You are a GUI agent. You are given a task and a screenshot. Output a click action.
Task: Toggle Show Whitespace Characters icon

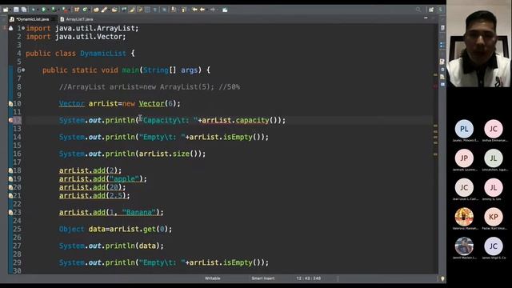click(x=155, y=10)
